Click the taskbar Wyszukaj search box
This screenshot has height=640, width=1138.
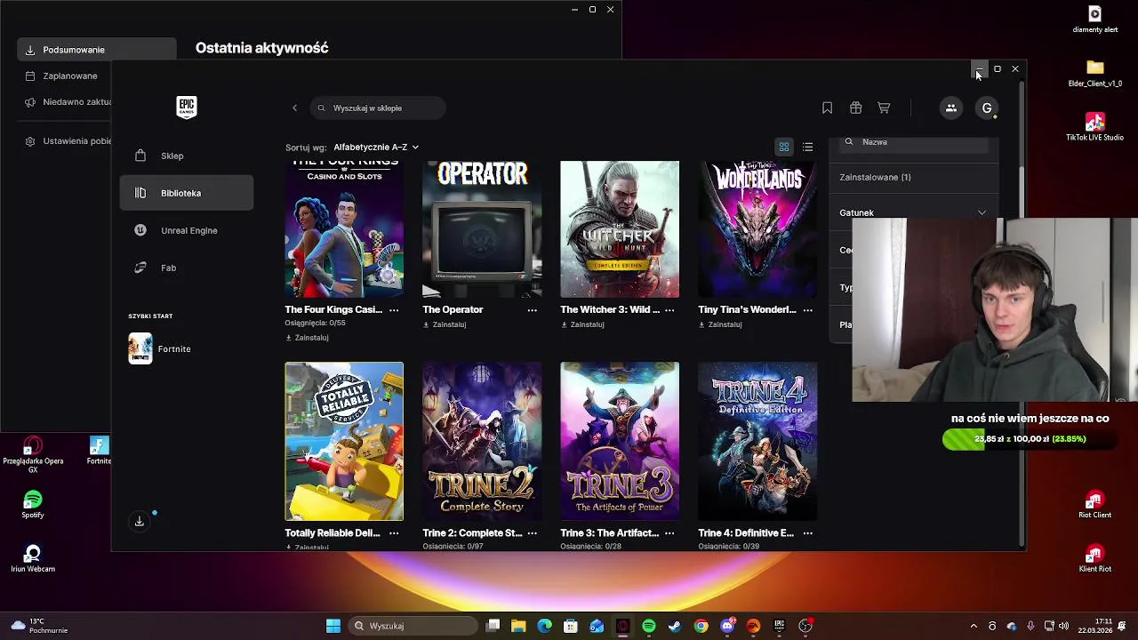pos(412,626)
